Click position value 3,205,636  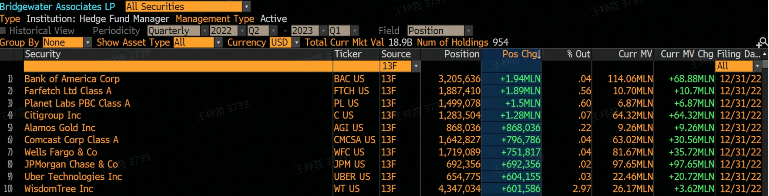coord(460,79)
